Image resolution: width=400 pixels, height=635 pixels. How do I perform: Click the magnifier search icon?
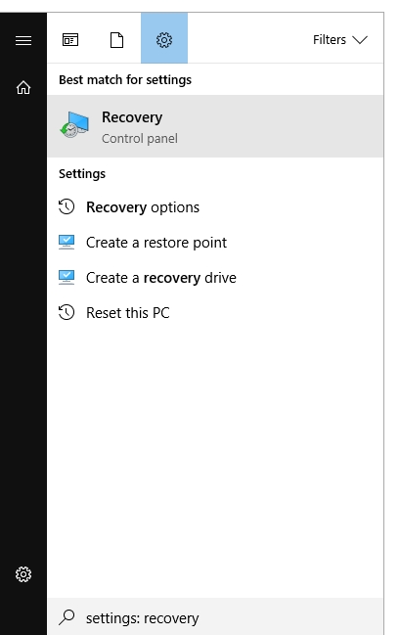(x=67, y=617)
